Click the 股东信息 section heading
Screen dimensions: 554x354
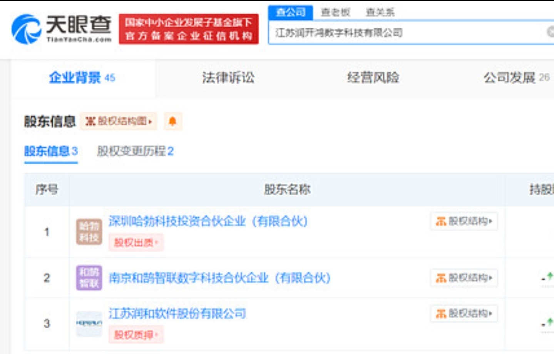click(x=50, y=121)
